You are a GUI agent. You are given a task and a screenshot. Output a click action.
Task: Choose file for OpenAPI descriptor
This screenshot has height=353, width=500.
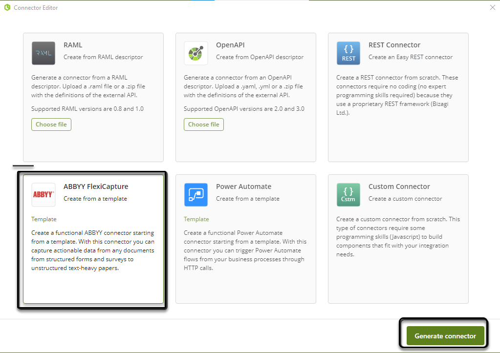pyautogui.click(x=203, y=125)
